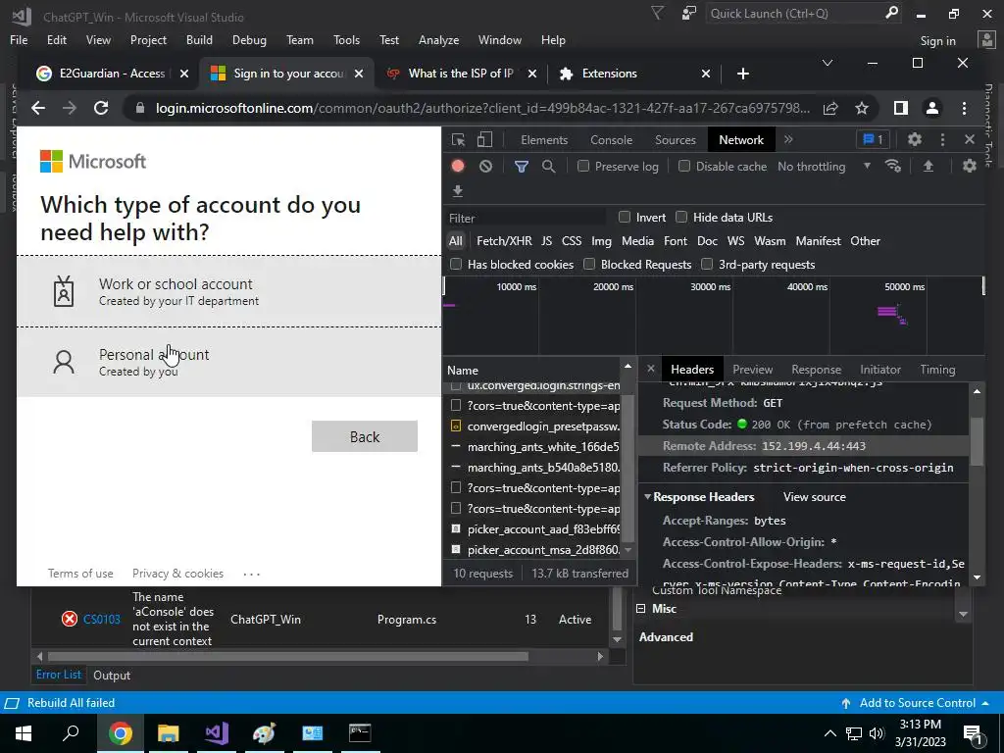
Task: Click the 30000 ms mark on network timeline
Action: coord(710,287)
